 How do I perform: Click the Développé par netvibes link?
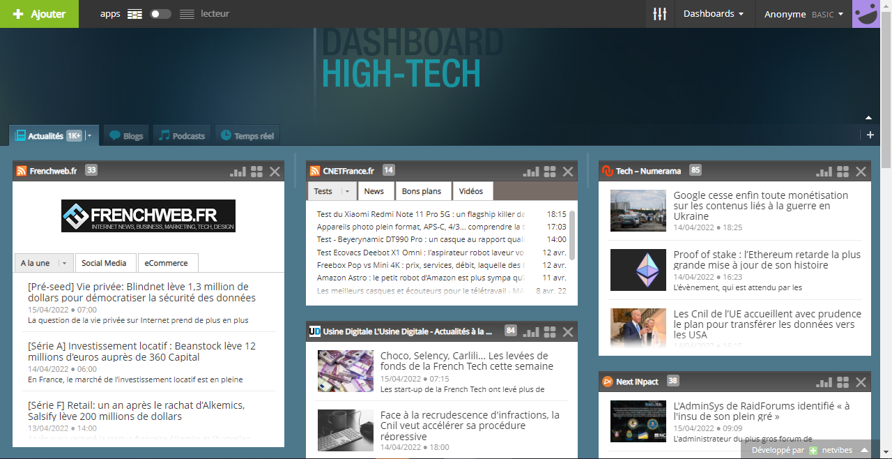point(801,451)
